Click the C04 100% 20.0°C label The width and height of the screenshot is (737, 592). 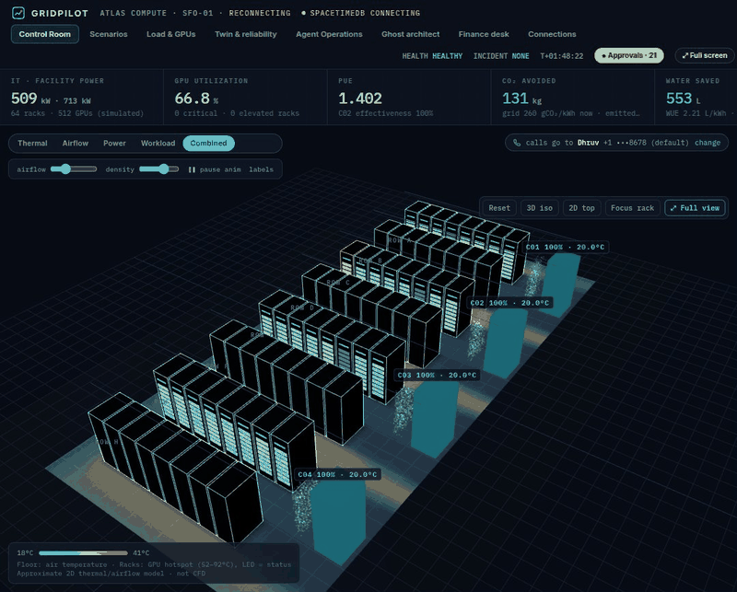tap(337, 474)
